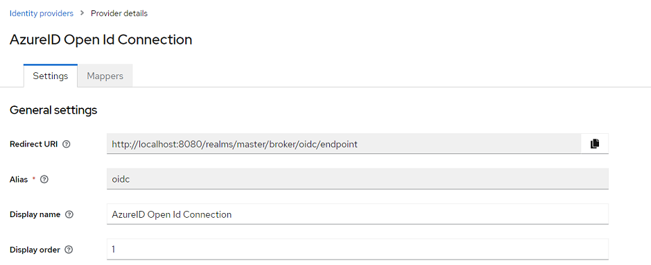Click the Display order field label

(x=35, y=250)
